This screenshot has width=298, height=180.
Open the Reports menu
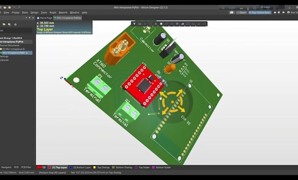pyautogui.click(x=63, y=12)
